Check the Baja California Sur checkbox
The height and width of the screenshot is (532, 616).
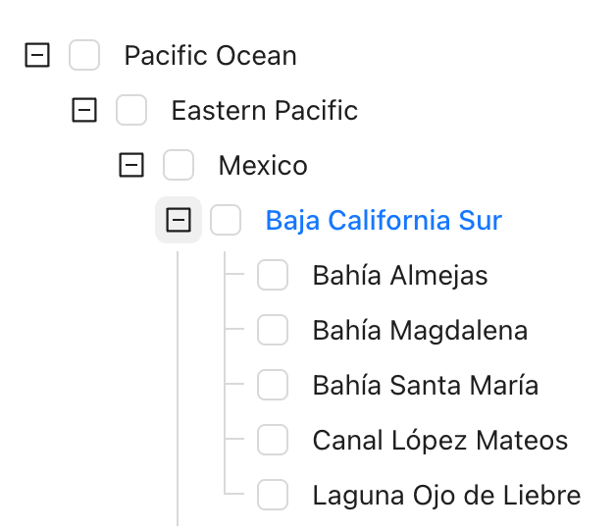(x=226, y=221)
